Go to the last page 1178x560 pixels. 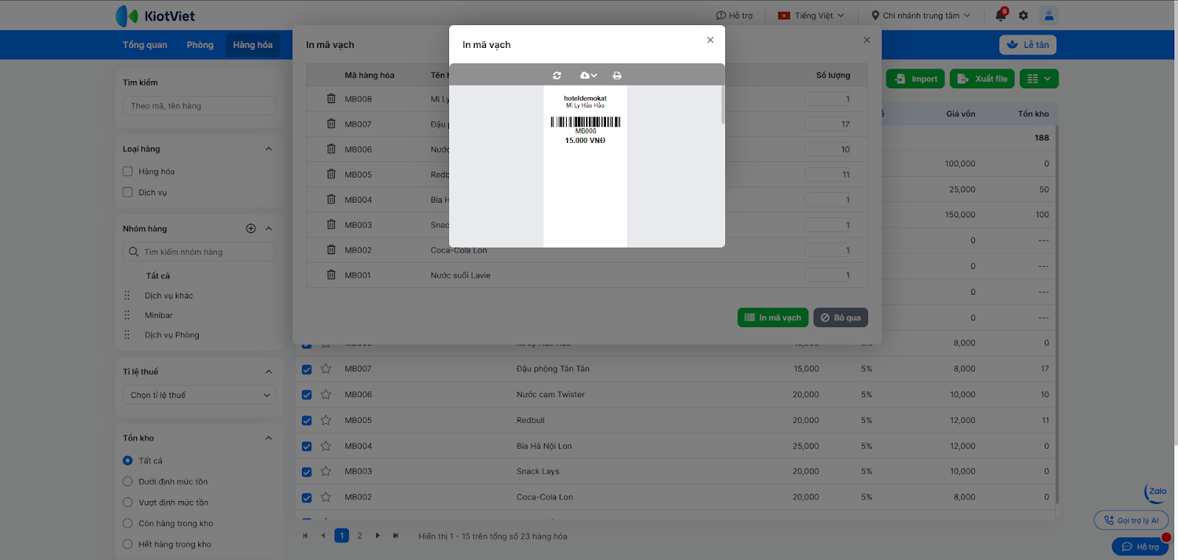point(396,536)
